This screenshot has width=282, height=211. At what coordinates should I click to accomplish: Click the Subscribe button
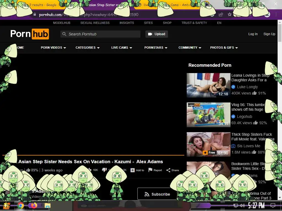point(157,194)
